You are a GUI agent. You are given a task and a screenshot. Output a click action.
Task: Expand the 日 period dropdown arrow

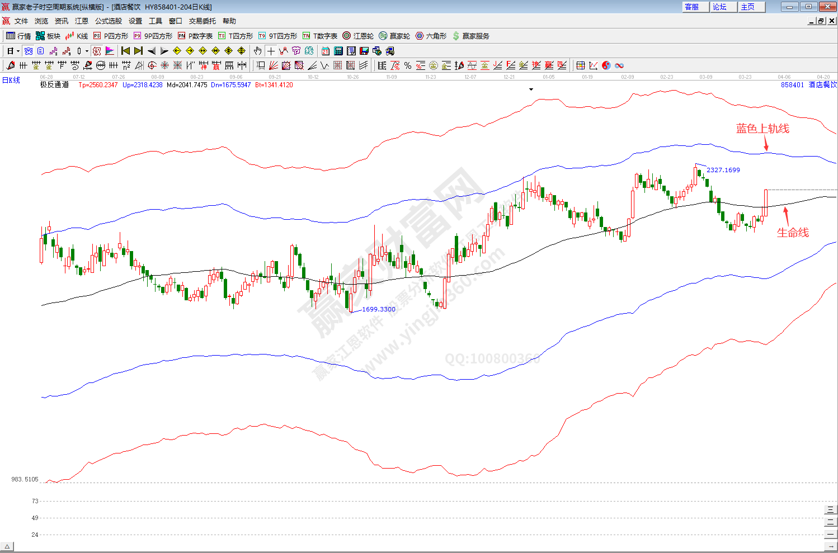(18, 51)
